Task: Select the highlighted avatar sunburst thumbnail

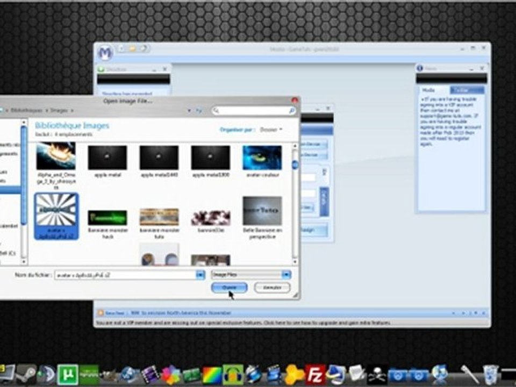Action: pos(56,216)
